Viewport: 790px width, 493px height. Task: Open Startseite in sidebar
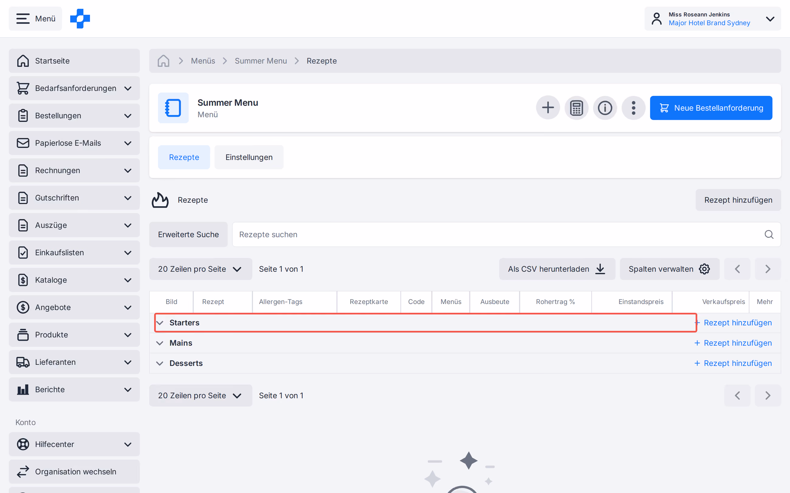tap(74, 61)
